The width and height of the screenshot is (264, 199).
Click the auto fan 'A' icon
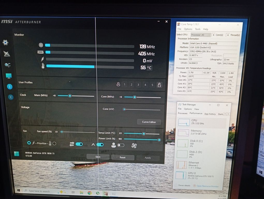click(x=93, y=145)
